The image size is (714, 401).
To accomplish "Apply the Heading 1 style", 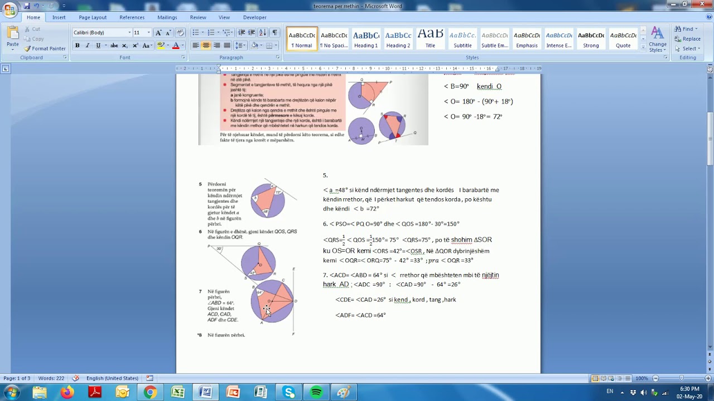I will (x=366, y=39).
